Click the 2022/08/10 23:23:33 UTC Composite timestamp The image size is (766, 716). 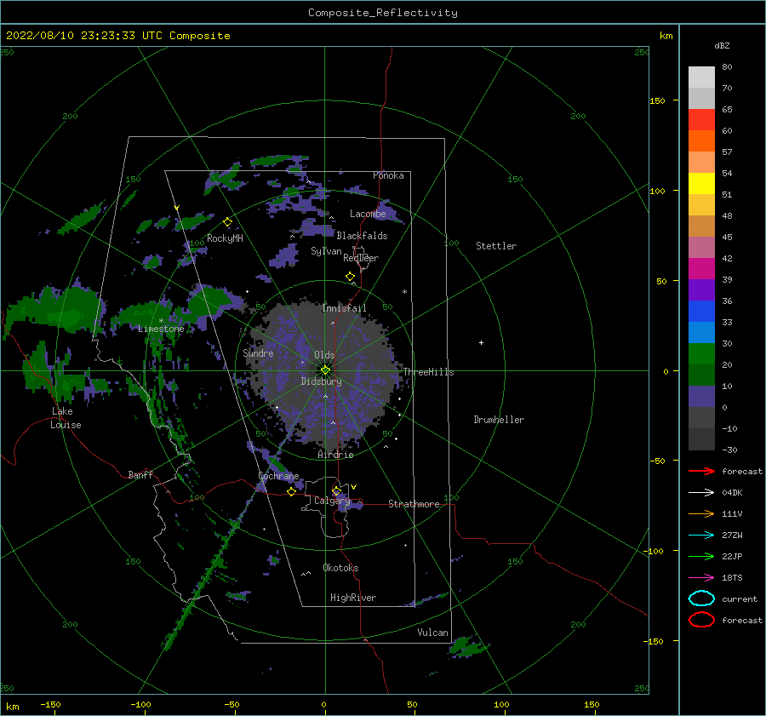pos(117,36)
